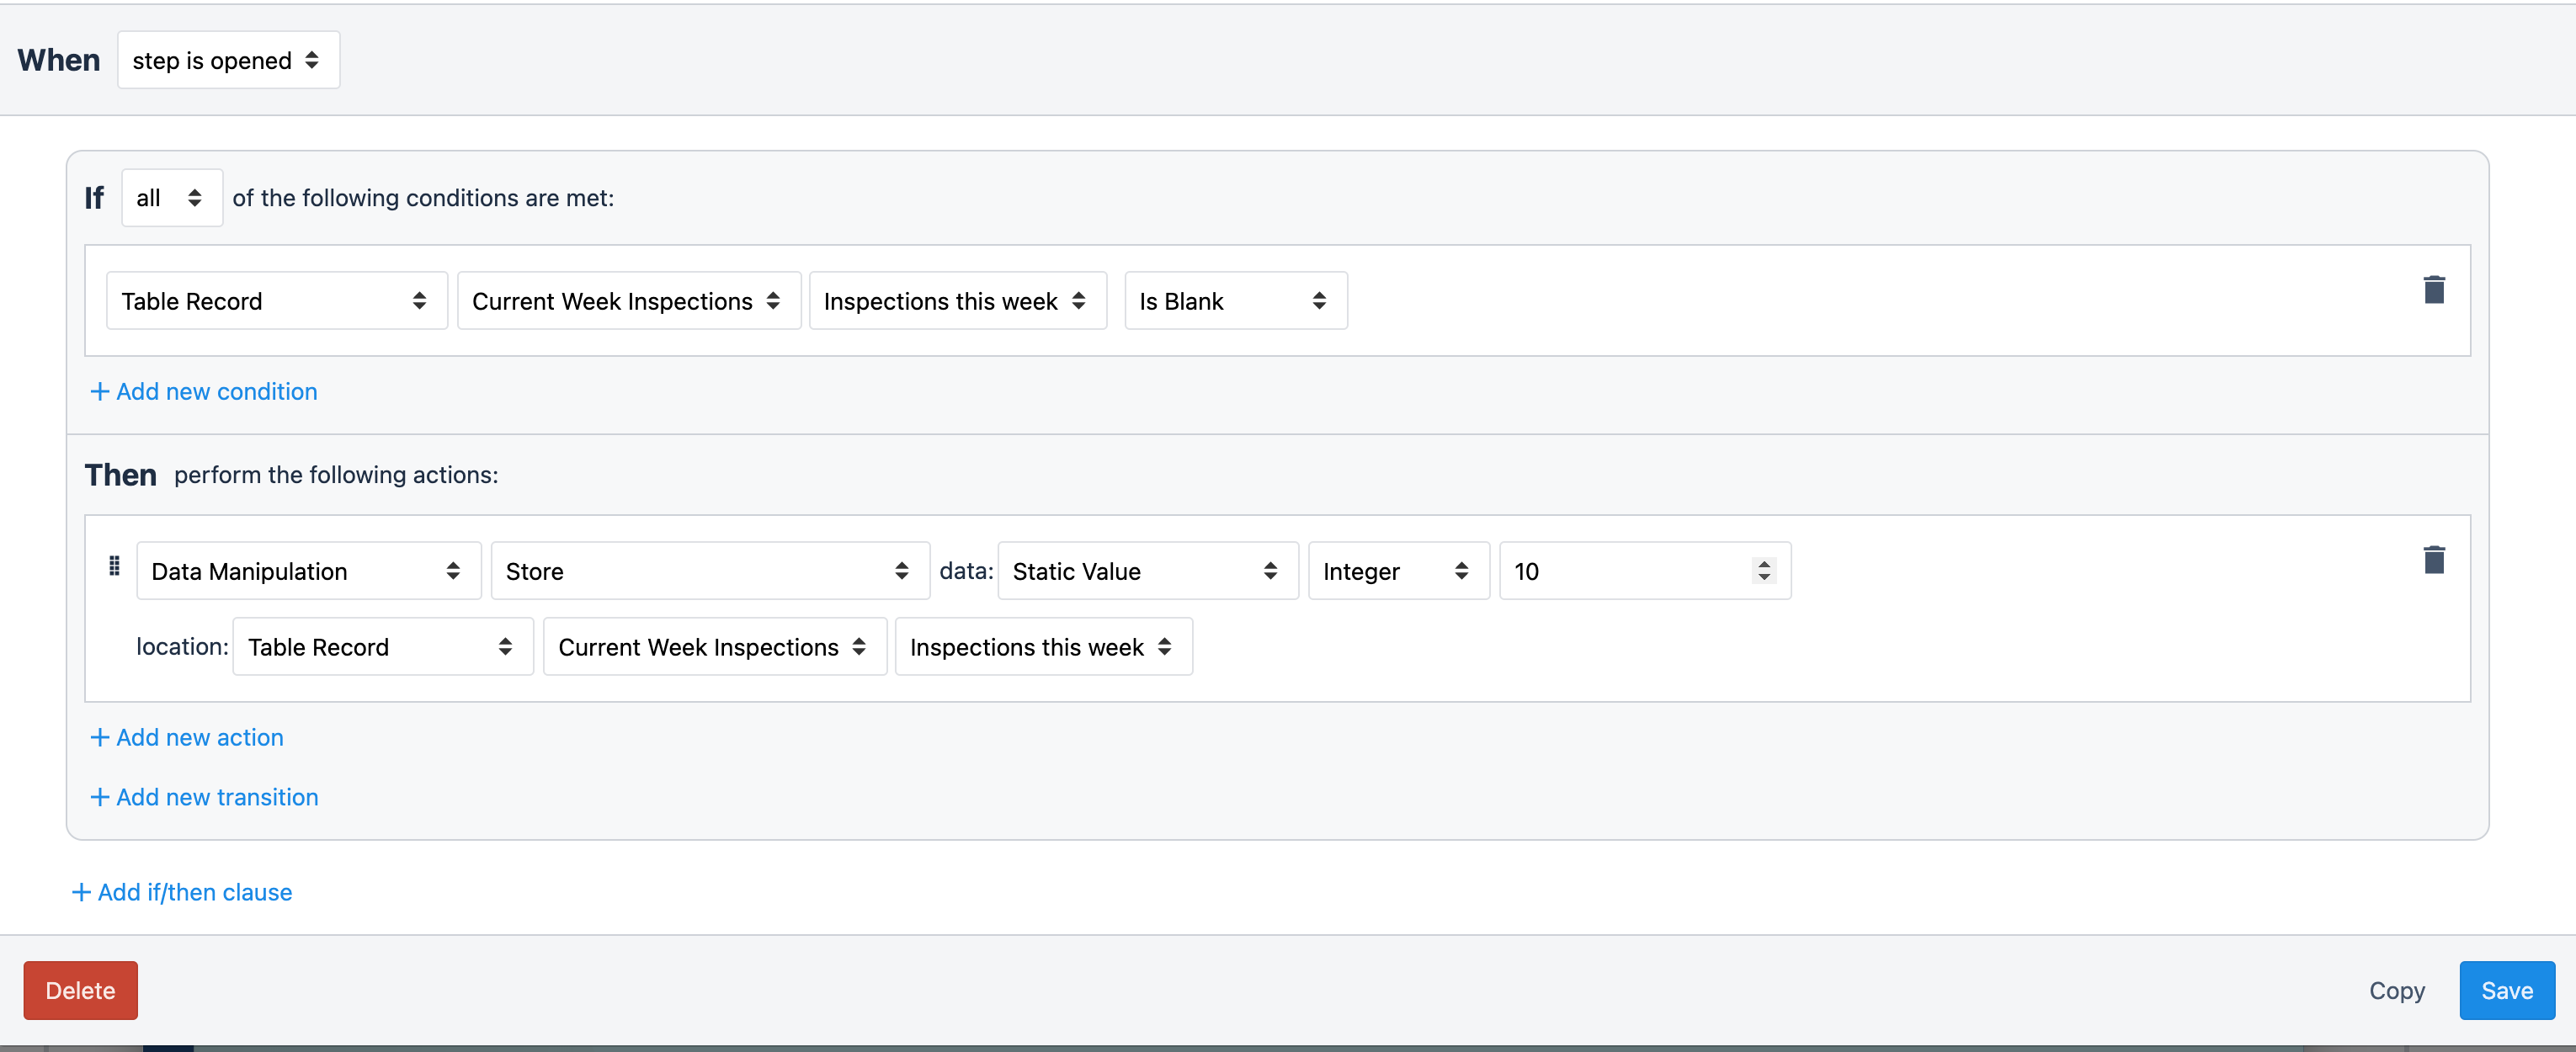Expand condition Current Week Inspections dropdown
Image resolution: width=2576 pixels, height=1052 pixels.
point(628,301)
